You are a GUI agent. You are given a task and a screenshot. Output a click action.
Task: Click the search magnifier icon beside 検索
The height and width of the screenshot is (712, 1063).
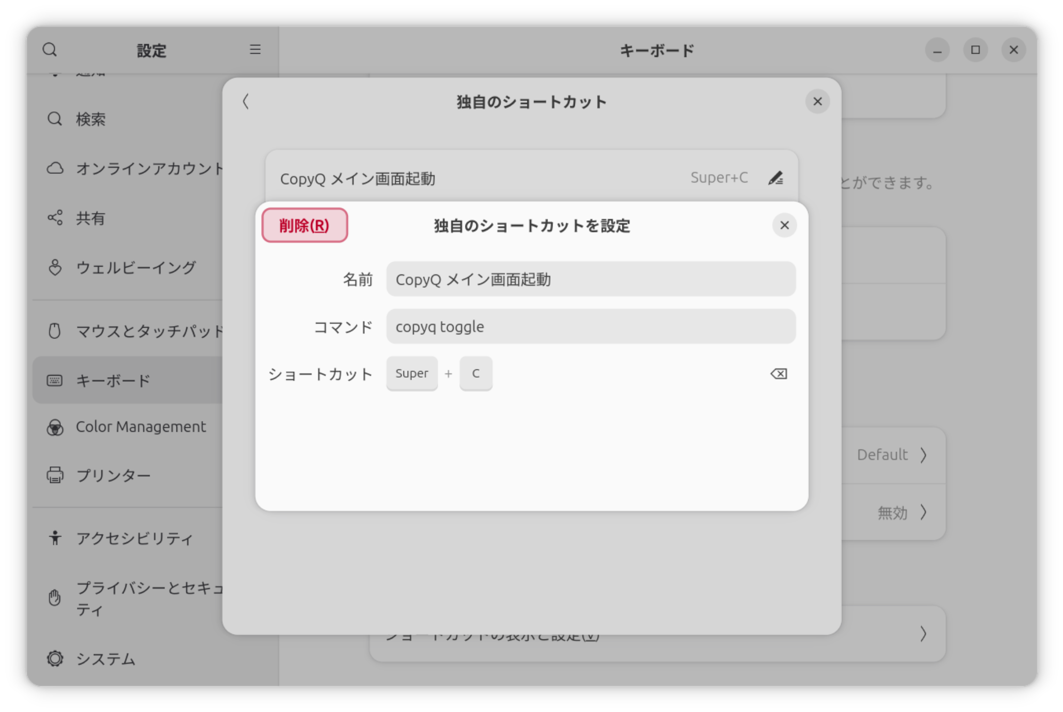click(55, 119)
